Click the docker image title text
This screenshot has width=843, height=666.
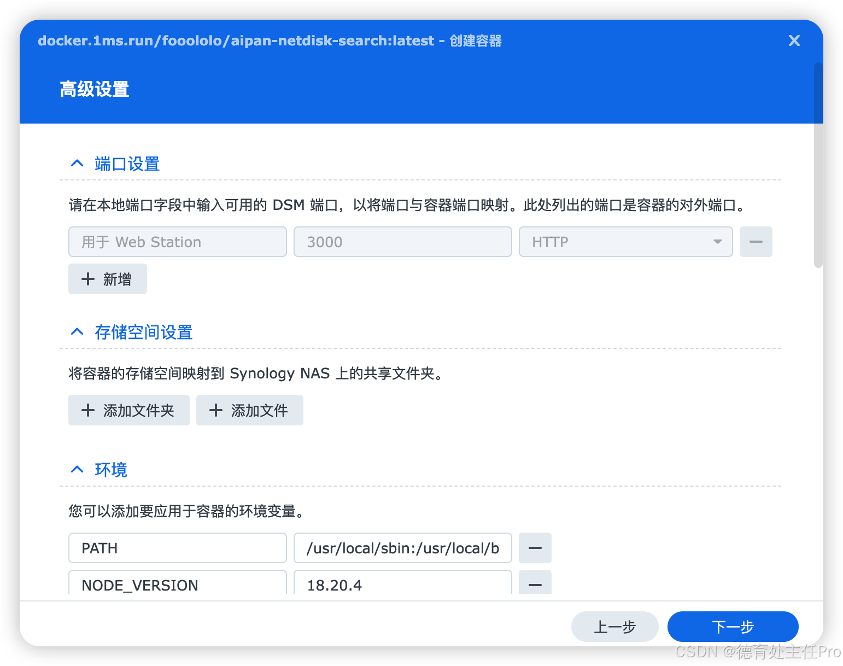click(270, 40)
